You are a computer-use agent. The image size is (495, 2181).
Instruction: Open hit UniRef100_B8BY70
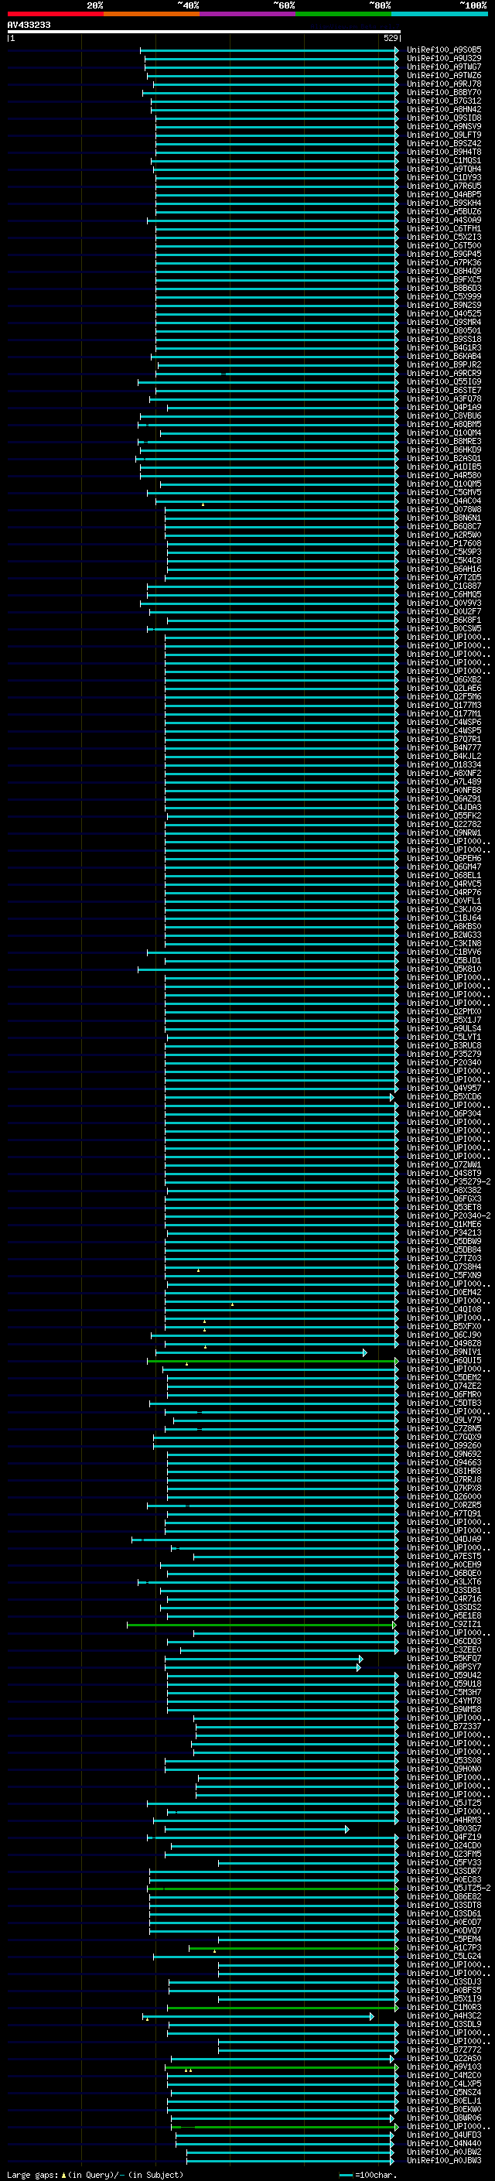(x=443, y=92)
